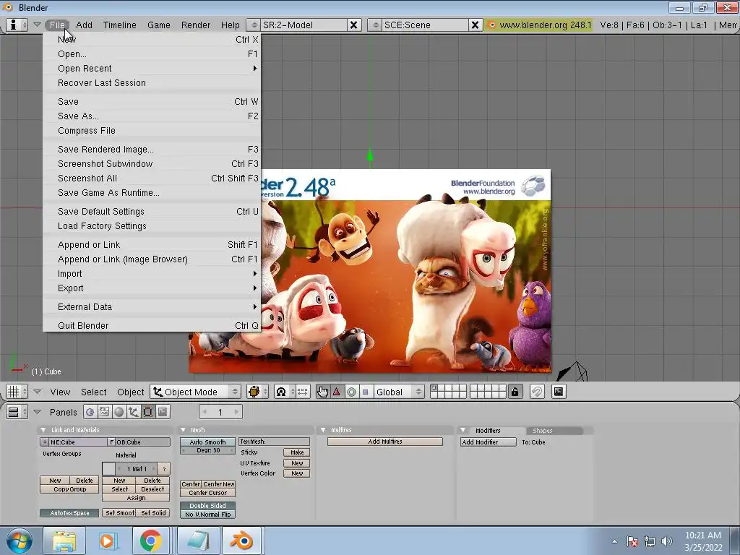The image size is (740, 555).
Task: Enable the scale manipulator square icon
Action: (365, 392)
